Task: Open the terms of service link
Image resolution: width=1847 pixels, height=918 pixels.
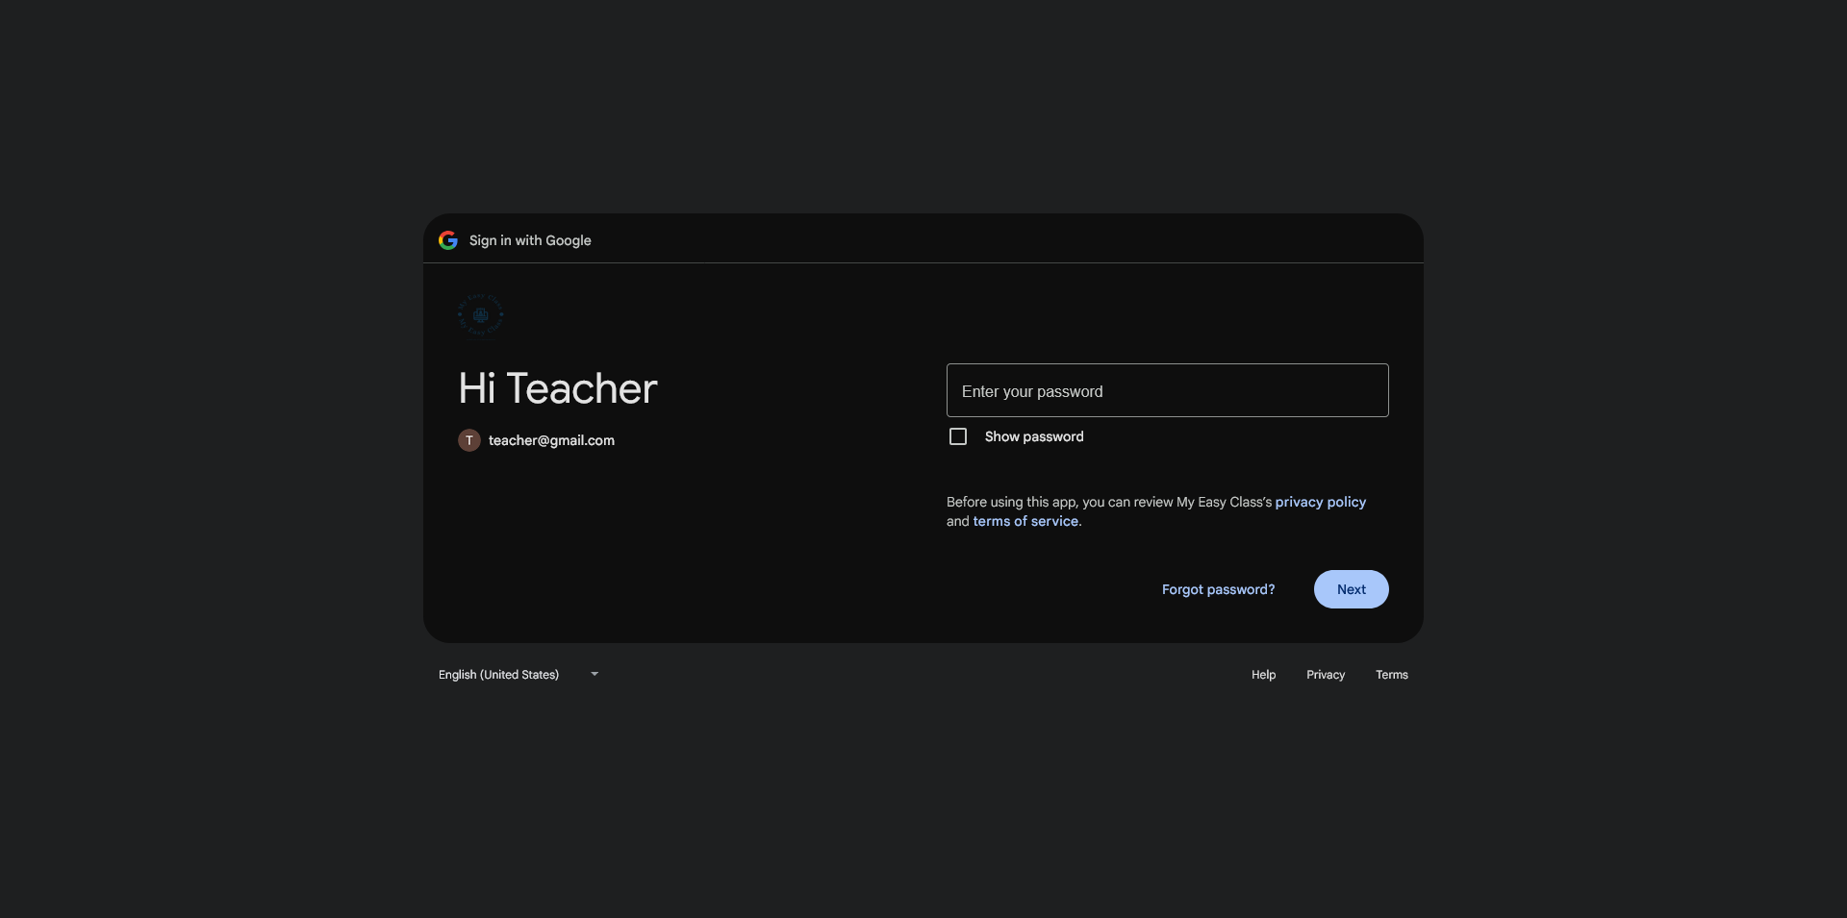Action: click(1025, 521)
